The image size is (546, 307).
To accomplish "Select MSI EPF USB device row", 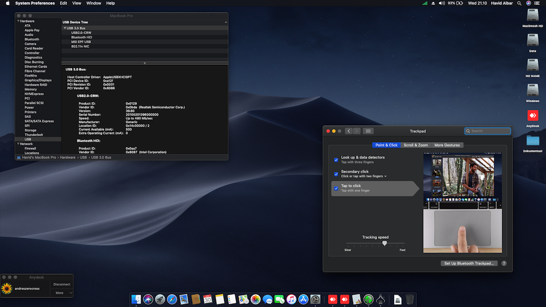I will (x=145, y=42).
